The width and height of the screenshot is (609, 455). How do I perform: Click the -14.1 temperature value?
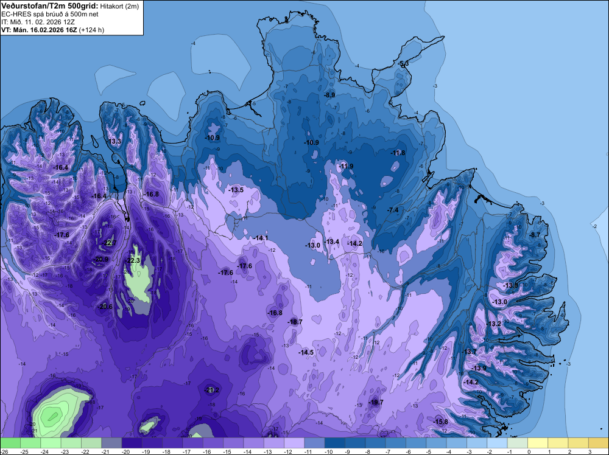[x=261, y=238]
